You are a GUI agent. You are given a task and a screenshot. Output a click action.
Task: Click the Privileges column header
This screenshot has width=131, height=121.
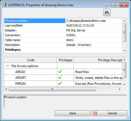tap(65, 60)
